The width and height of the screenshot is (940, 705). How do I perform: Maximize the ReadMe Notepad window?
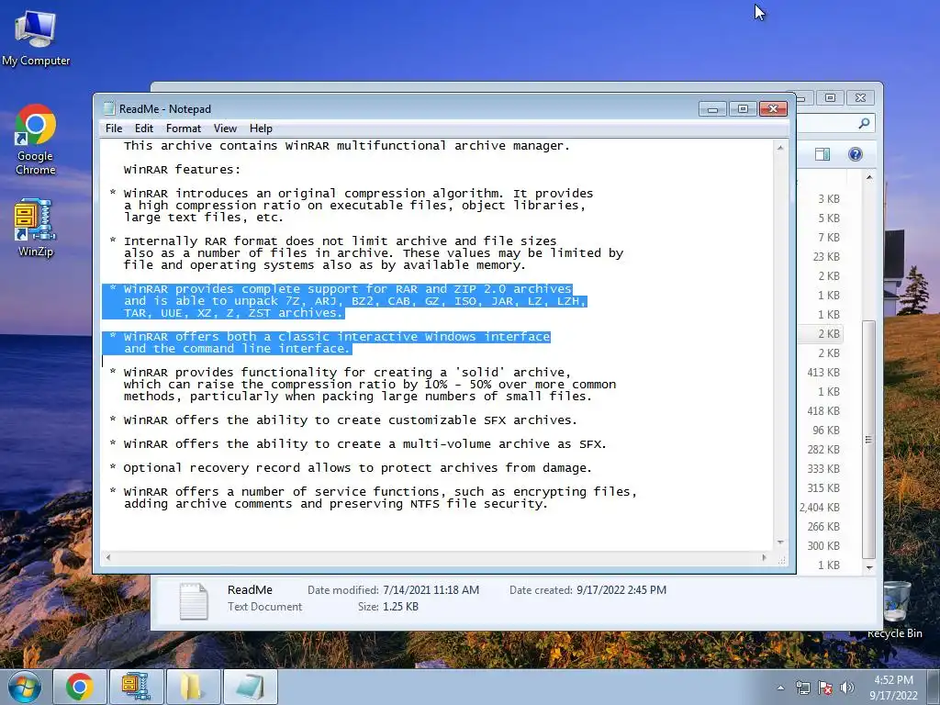pos(743,109)
